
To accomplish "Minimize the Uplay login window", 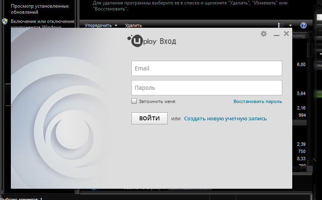I will pos(277,35).
